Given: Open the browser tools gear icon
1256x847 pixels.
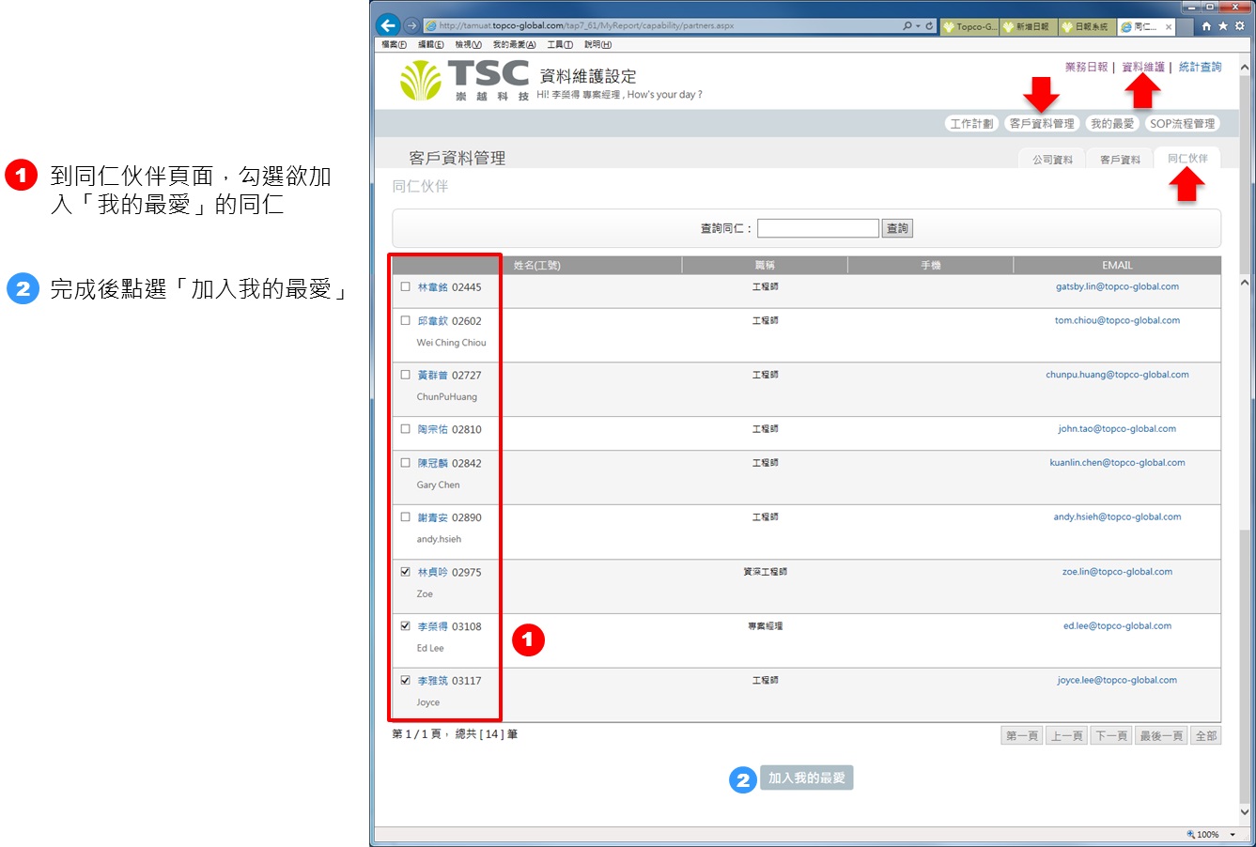Looking at the screenshot, I should click(1239, 26).
